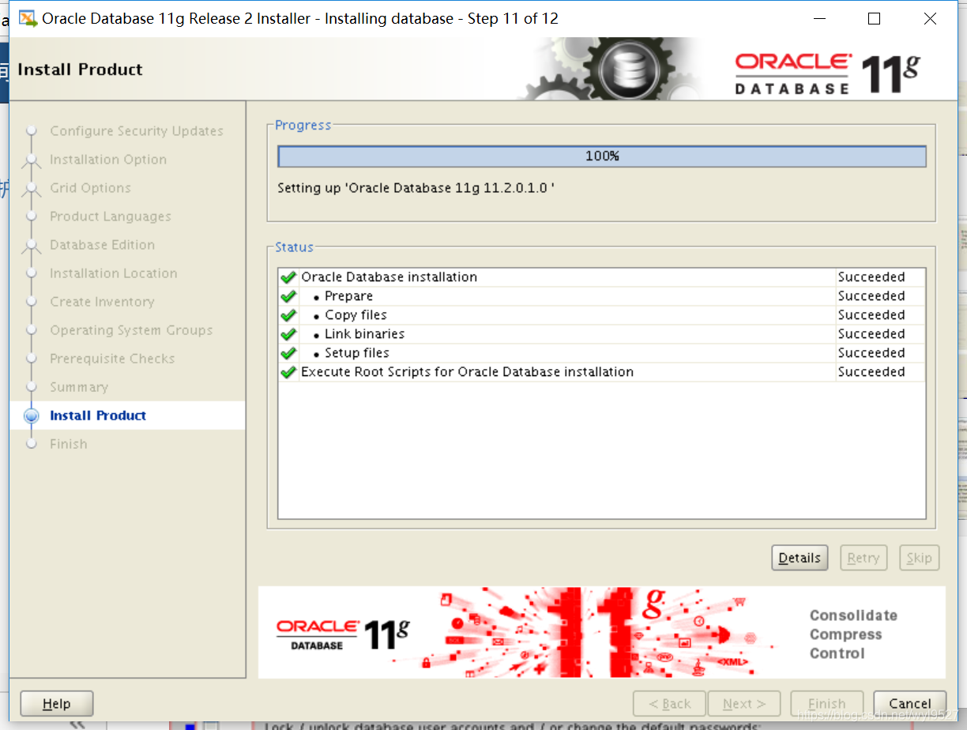Click green checkmark next to Copy files
This screenshot has height=730, width=967.
pyautogui.click(x=288, y=315)
